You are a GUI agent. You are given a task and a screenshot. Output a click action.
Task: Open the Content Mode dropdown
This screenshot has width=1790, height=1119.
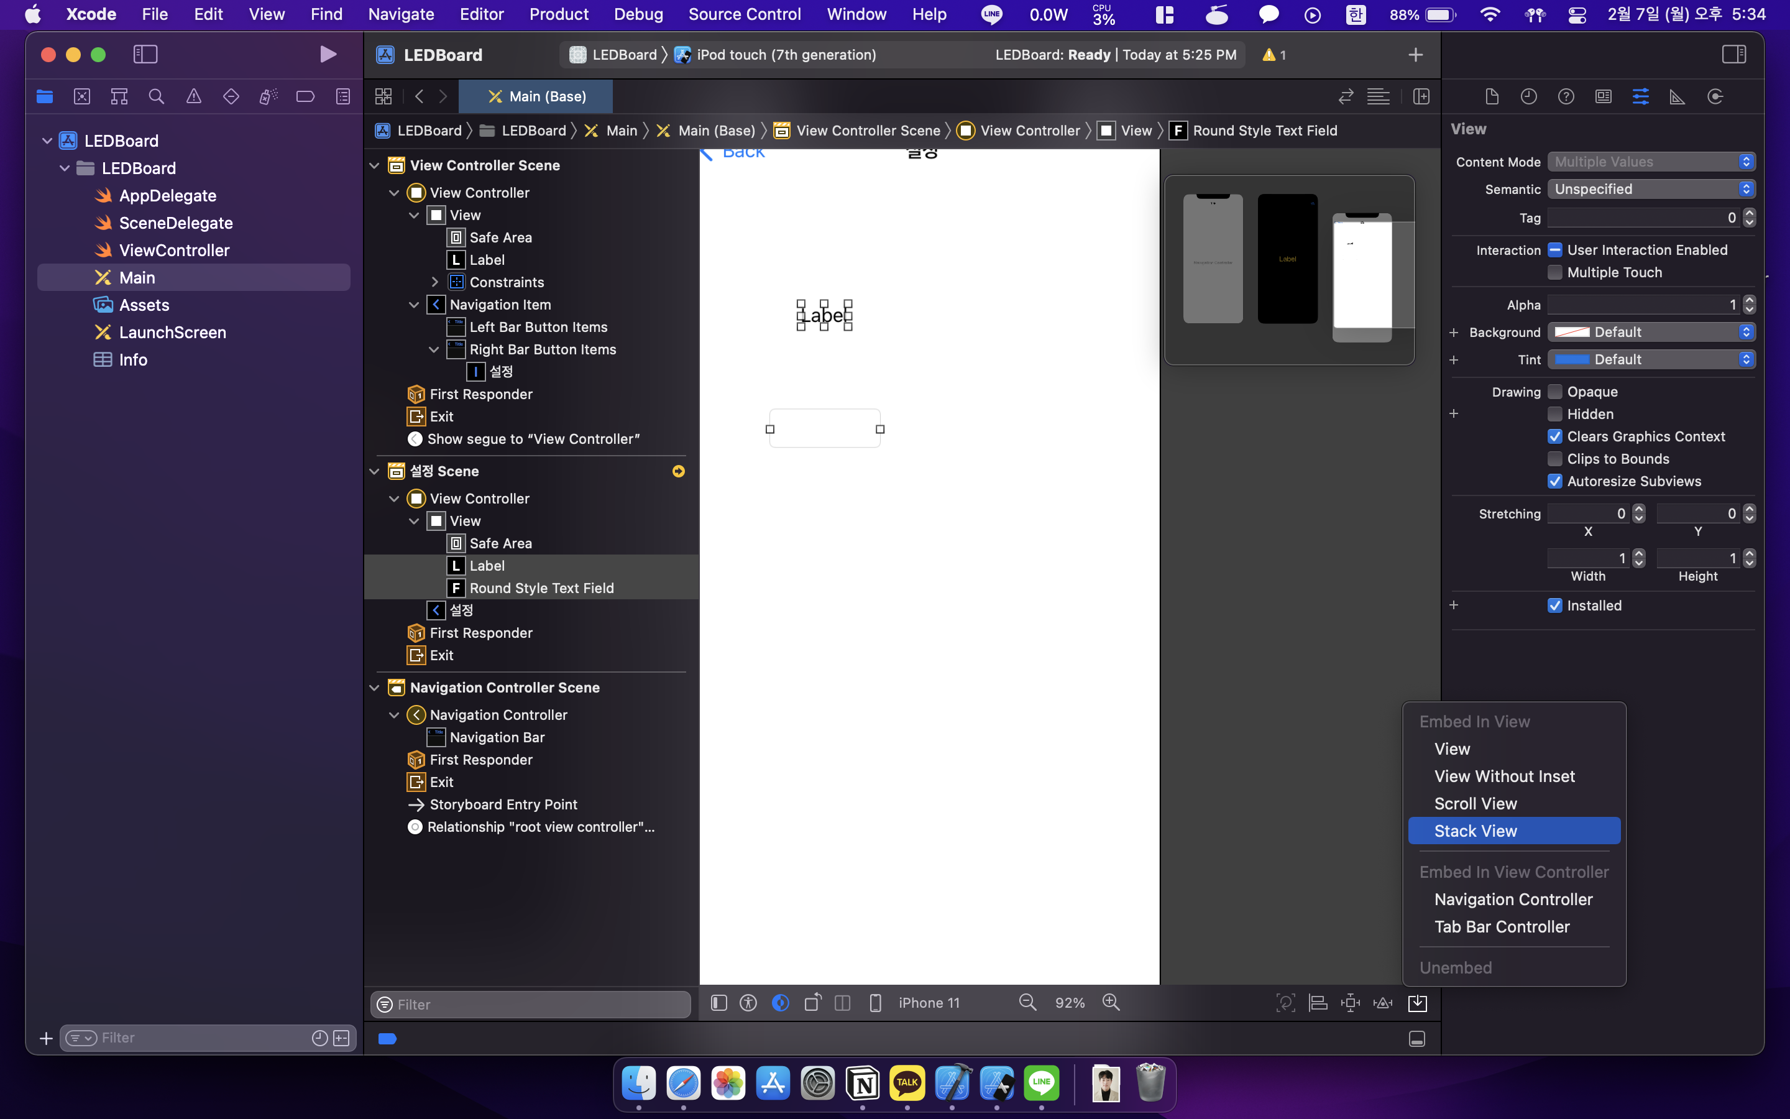tap(1651, 162)
